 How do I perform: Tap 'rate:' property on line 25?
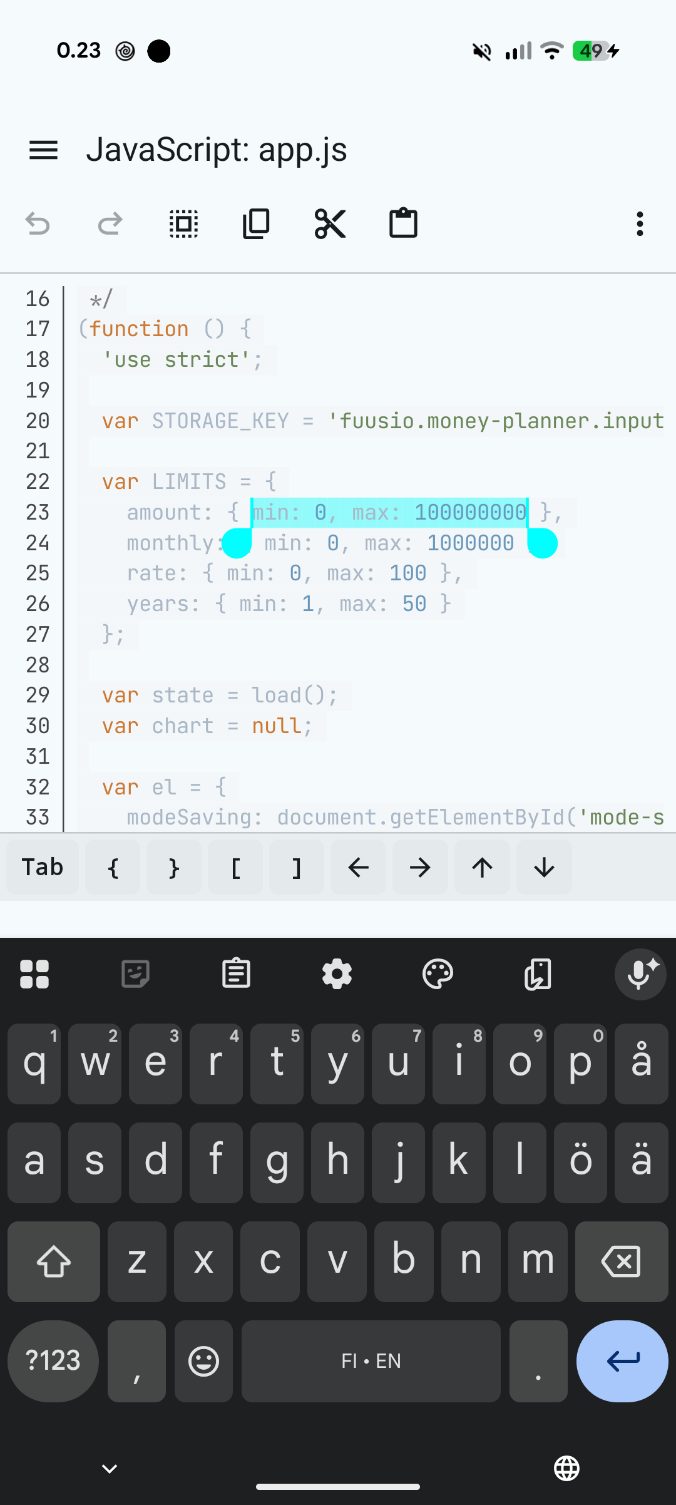pos(158,573)
